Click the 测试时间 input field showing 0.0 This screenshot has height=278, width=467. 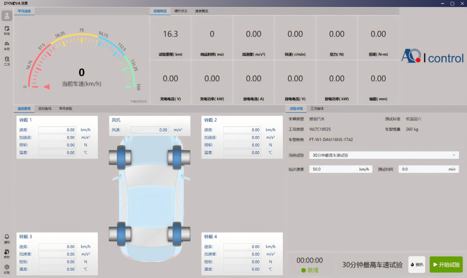click(429, 169)
